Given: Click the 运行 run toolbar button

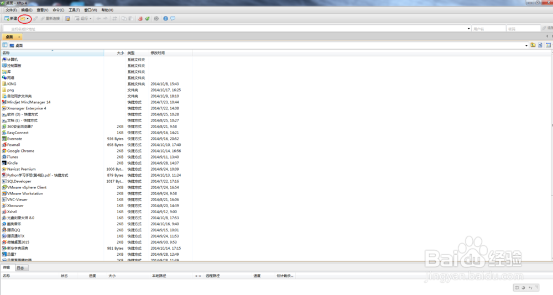Looking at the screenshot, I should click(x=81, y=18).
